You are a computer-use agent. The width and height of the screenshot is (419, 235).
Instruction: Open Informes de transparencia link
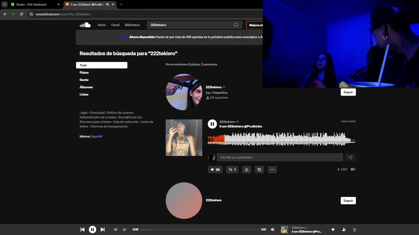[x=109, y=126]
